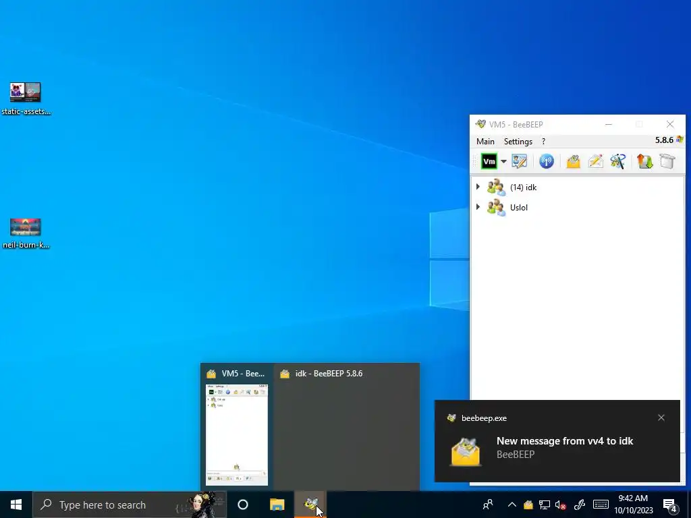Expand the (14) idk group arrow
The image size is (691, 518).
pyautogui.click(x=478, y=187)
